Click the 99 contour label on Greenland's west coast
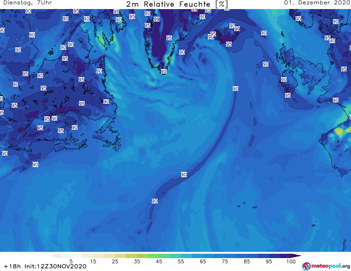 click(x=157, y=19)
